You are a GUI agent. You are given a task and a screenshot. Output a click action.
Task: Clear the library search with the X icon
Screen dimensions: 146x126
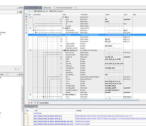pyautogui.click(x=18, y=12)
